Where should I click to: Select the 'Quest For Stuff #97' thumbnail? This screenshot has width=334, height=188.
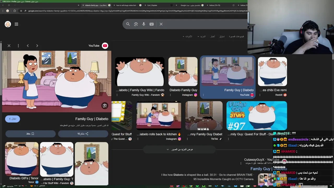[x=257, y=116]
